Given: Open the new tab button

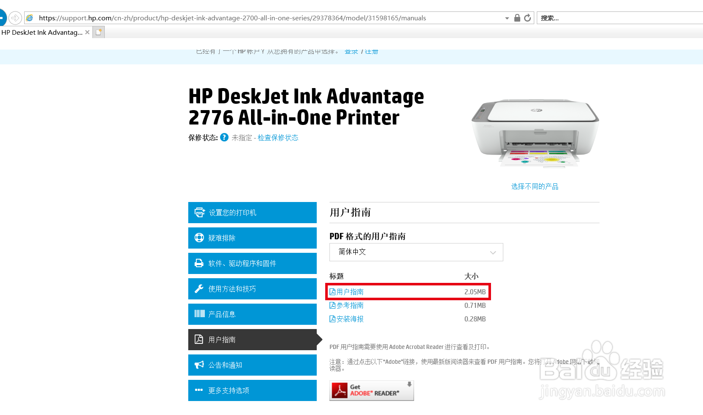Looking at the screenshot, I should (x=98, y=32).
